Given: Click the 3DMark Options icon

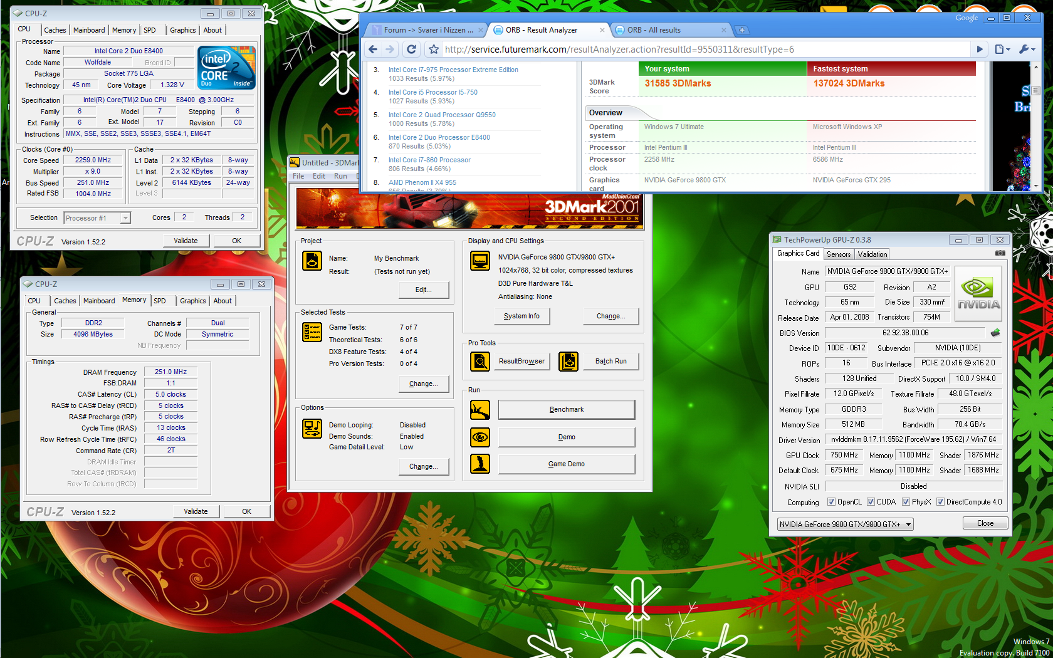Looking at the screenshot, I should click(312, 428).
